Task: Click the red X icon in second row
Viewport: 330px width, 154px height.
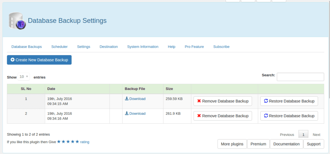Action: [x=199, y=116]
